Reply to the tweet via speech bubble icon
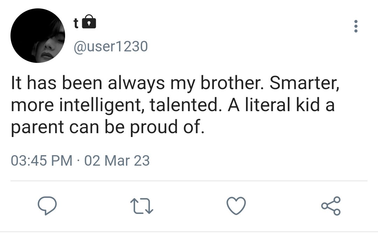This screenshot has width=378, height=238. (x=47, y=205)
